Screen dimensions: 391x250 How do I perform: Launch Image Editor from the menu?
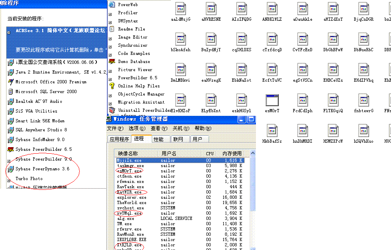coord(133,37)
